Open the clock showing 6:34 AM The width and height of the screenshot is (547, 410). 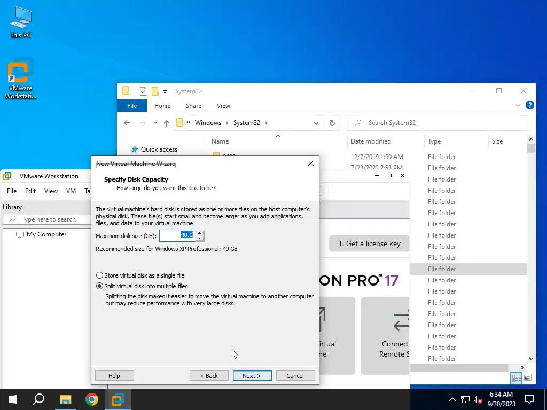pos(501,399)
